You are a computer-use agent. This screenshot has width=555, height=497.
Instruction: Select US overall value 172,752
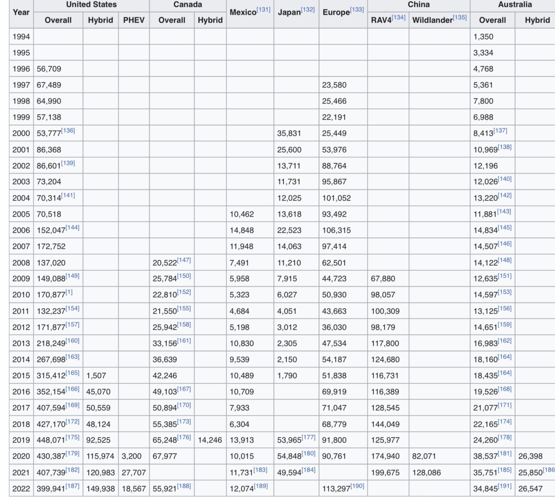[x=51, y=246]
